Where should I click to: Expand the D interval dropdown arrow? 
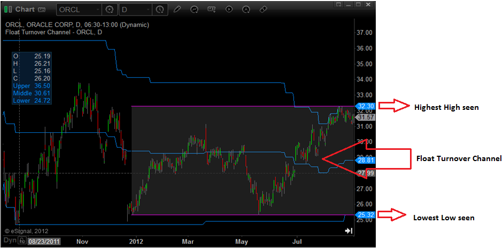(x=148, y=10)
